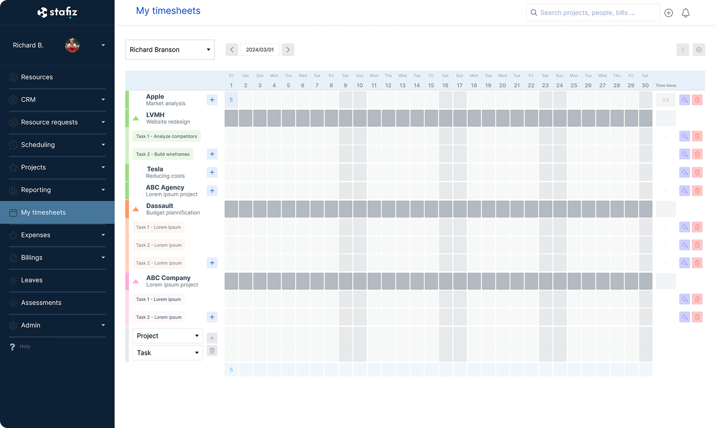This screenshot has height=428, width=716.
Task: Click Apple day 1 cell showing 5
Action: pyautogui.click(x=231, y=100)
